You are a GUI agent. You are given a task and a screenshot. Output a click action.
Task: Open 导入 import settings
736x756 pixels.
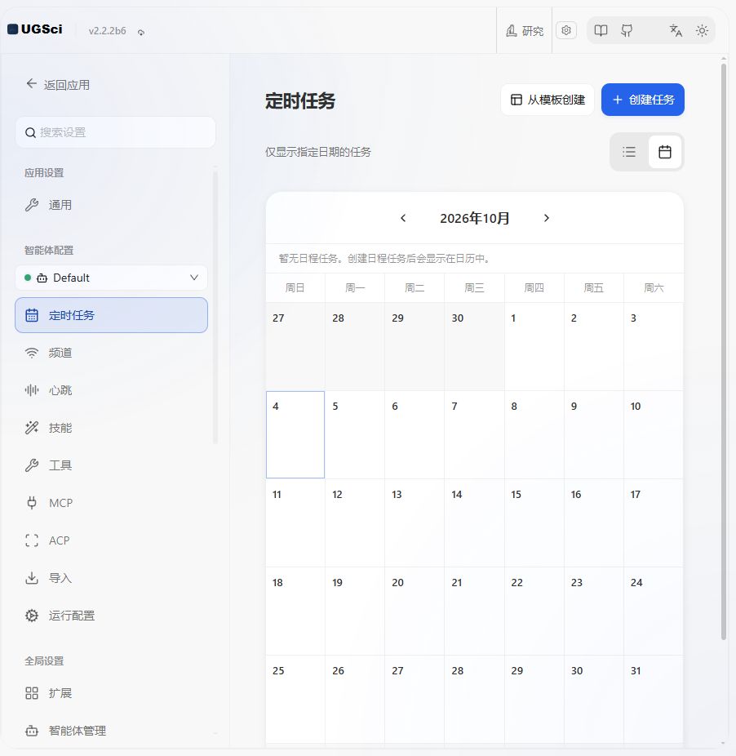click(111, 577)
